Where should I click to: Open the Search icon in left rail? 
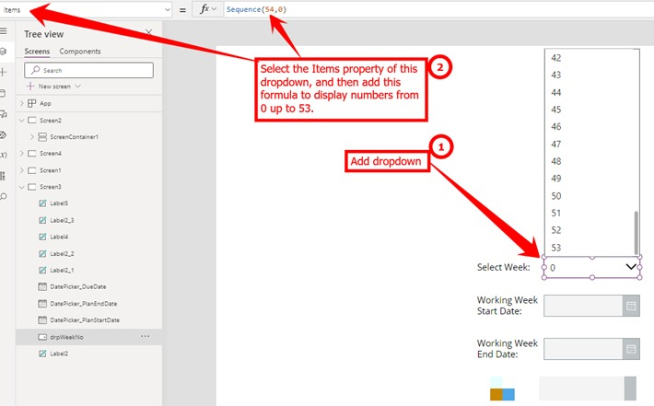[4, 196]
